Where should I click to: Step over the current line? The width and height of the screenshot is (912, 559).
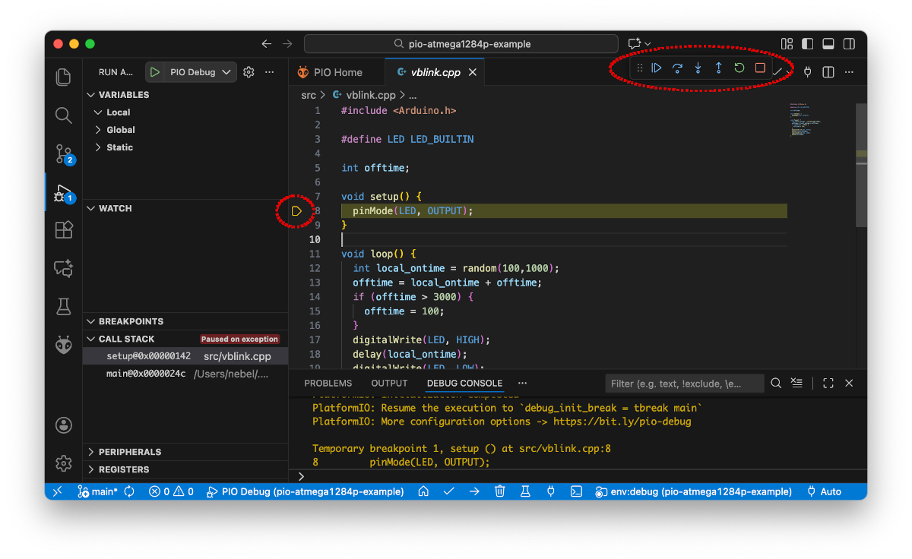(x=677, y=68)
